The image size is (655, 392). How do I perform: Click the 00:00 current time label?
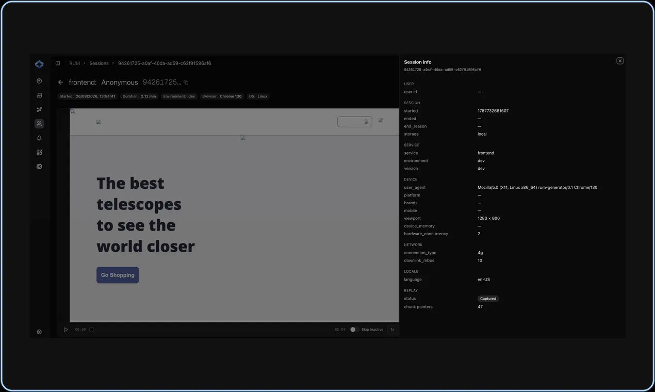pyautogui.click(x=80, y=330)
